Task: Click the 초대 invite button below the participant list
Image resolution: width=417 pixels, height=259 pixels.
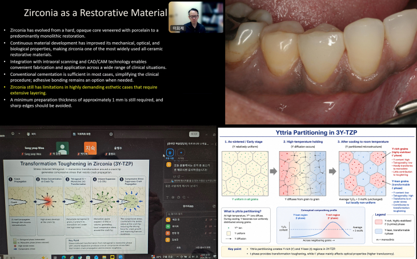Action: 178,248
